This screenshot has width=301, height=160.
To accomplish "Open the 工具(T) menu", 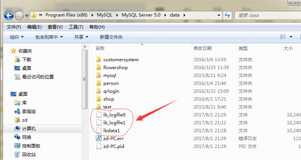I will click(x=76, y=27).
